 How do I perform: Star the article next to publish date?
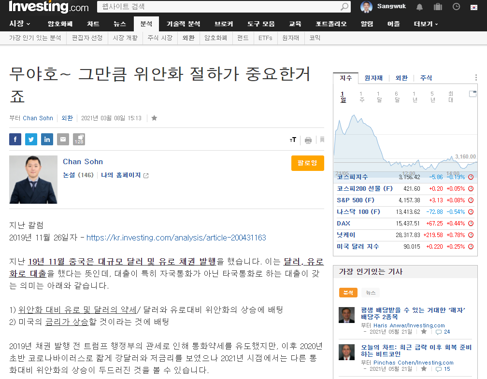coord(154,118)
